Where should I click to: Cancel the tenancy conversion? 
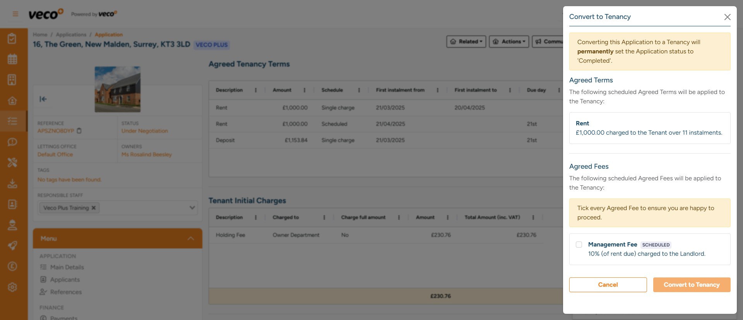[x=608, y=285]
